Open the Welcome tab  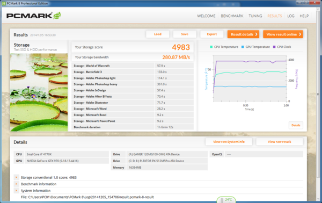click(x=206, y=16)
